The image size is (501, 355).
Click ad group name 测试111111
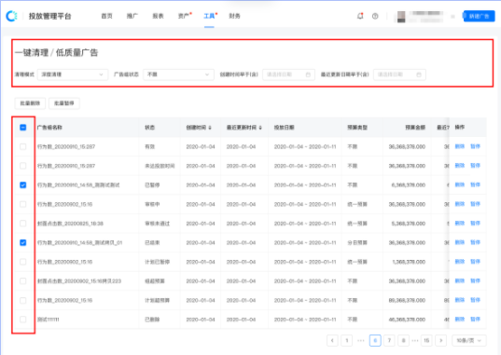pos(49,320)
